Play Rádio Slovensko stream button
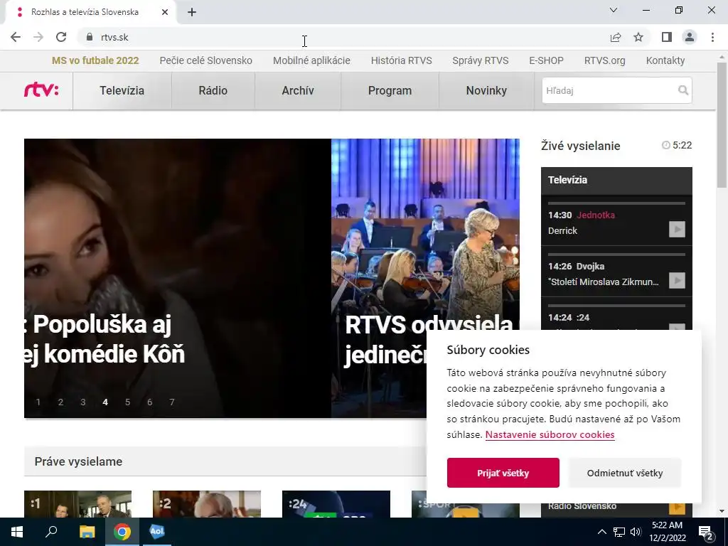Image resolution: width=728 pixels, height=546 pixels. [x=677, y=506]
